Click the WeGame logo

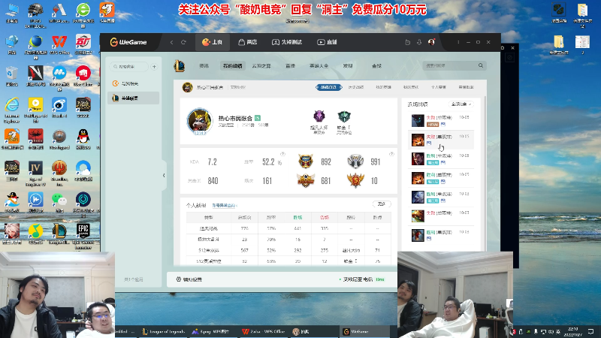(x=128, y=42)
